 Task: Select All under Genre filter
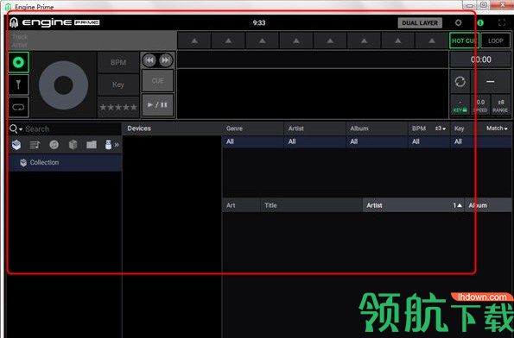pos(253,141)
